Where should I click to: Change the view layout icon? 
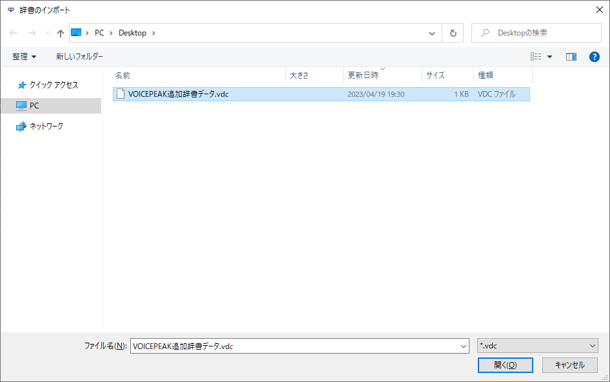[x=536, y=57]
